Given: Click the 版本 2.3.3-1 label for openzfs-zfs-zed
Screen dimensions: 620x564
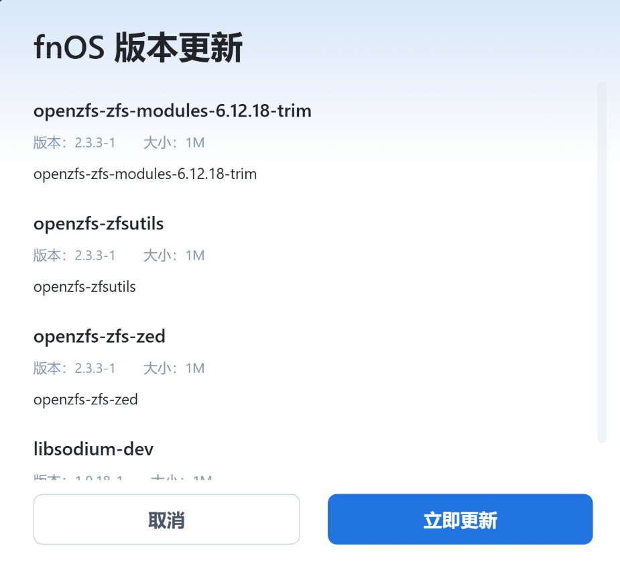Looking at the screenshot, I should [x=74, y=368].
